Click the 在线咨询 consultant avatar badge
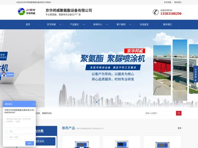The image size is (198, 148). click(x=7, y=74)
